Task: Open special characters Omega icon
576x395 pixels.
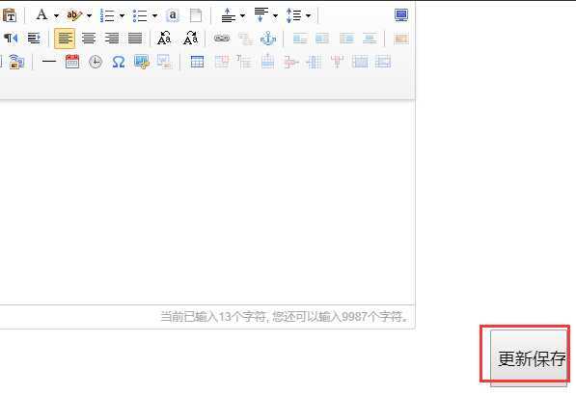Action: 119,62
